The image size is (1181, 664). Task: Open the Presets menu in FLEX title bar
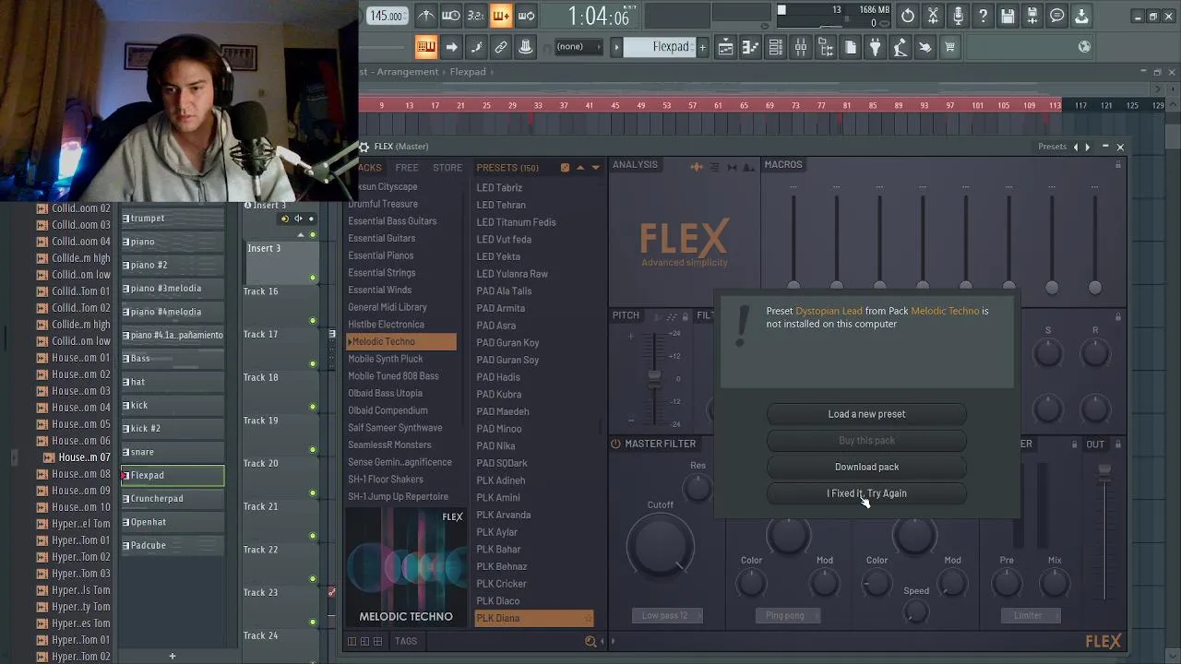[1052, 147]
